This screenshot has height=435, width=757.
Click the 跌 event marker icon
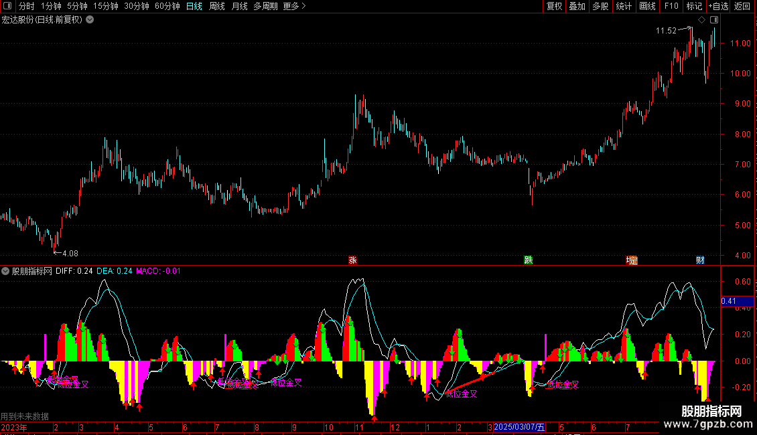coord(529,260)
